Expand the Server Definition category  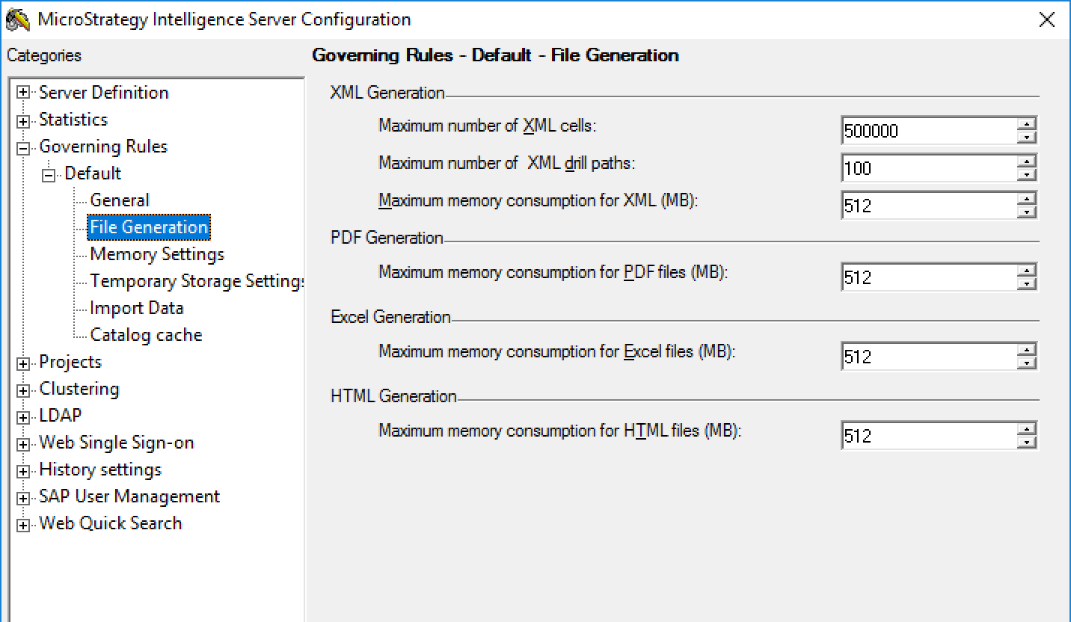[x=23, y=93]
